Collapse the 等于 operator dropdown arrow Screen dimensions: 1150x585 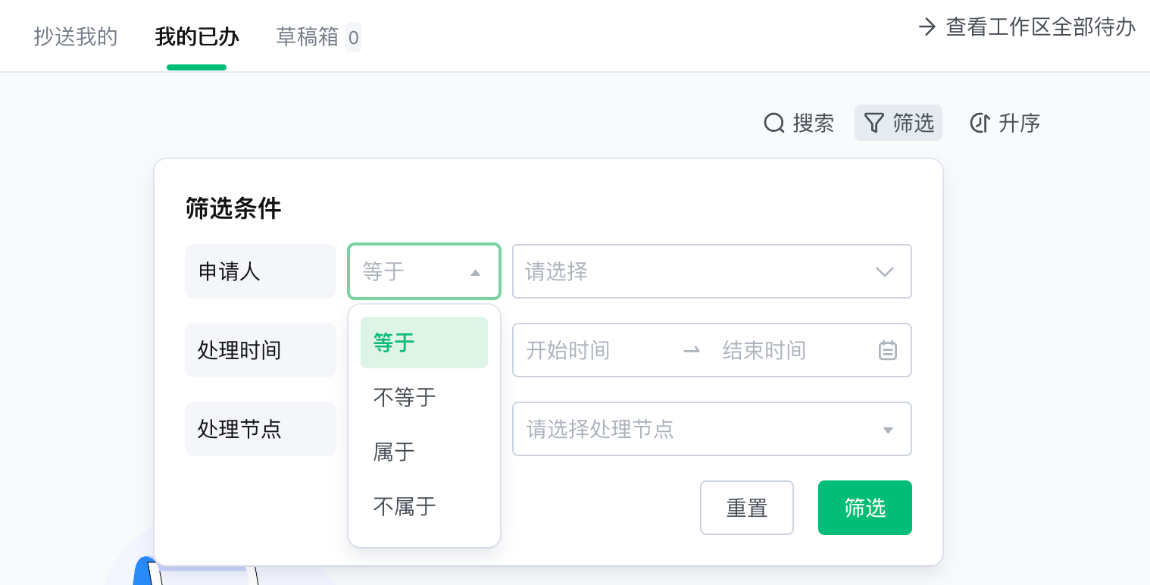(x=475, y=272)
